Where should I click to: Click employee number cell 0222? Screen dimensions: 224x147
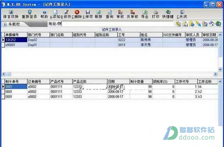tap(129, 40)
